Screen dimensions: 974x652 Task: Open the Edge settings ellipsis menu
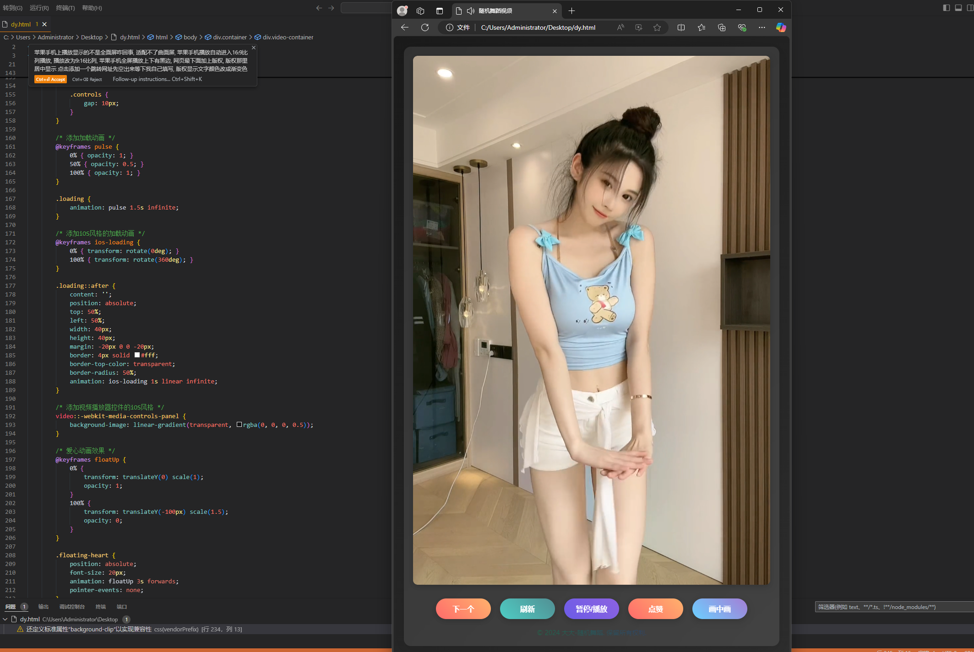coord(762,27)
